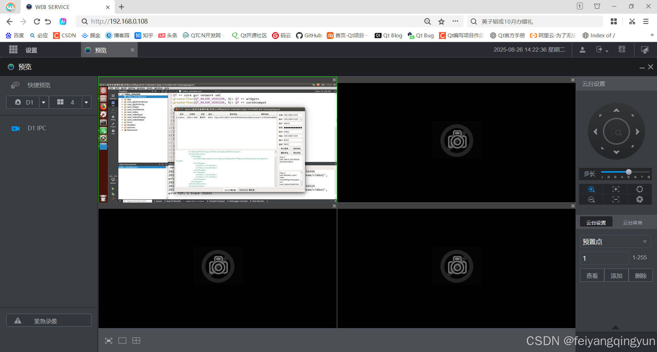657x352 pixels.
Task: Close top-left video window
Action: (334, 80)
